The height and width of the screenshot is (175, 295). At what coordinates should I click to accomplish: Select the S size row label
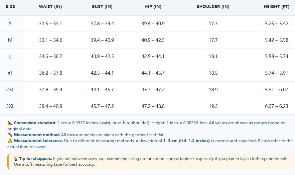coord(10,24)
